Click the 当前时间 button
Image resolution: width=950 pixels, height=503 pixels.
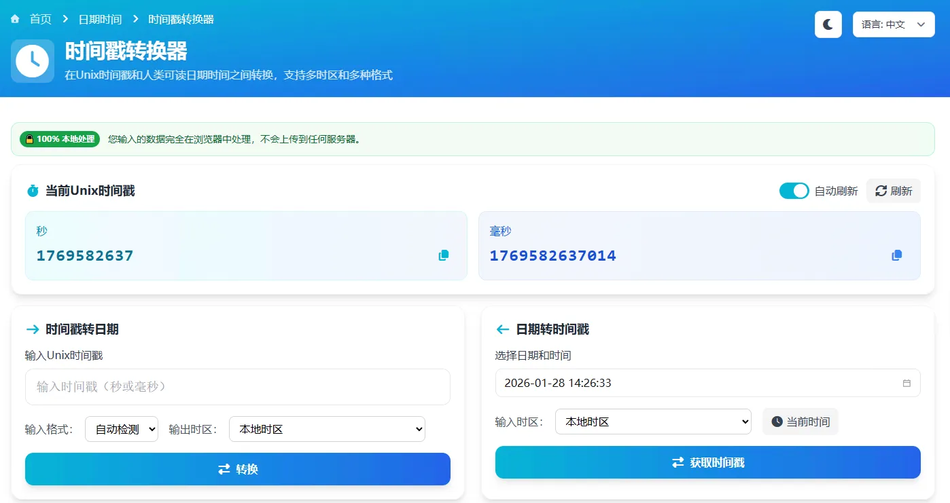[x=800, y=422]
